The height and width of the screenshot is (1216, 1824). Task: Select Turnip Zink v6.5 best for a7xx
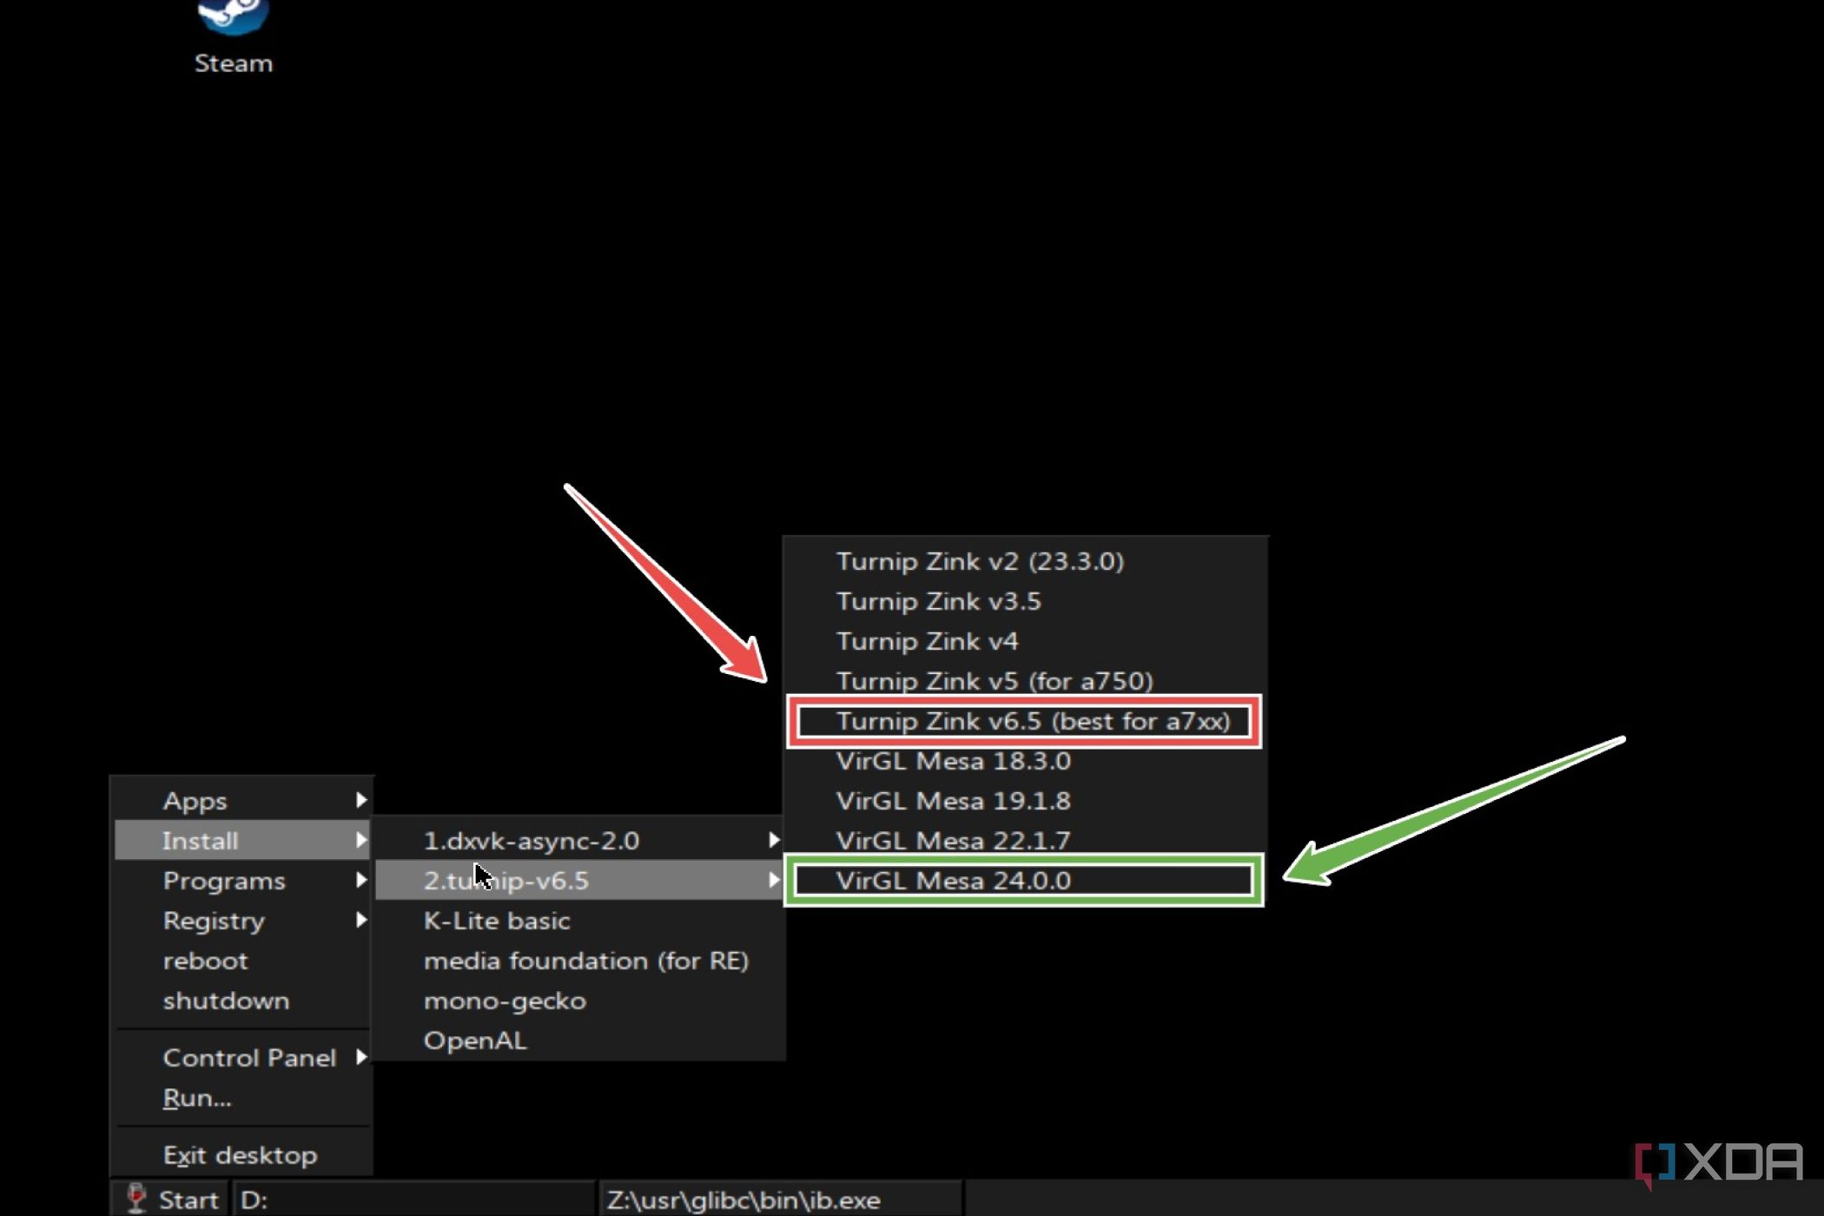pyautogui.click(x=1032, y=721)
